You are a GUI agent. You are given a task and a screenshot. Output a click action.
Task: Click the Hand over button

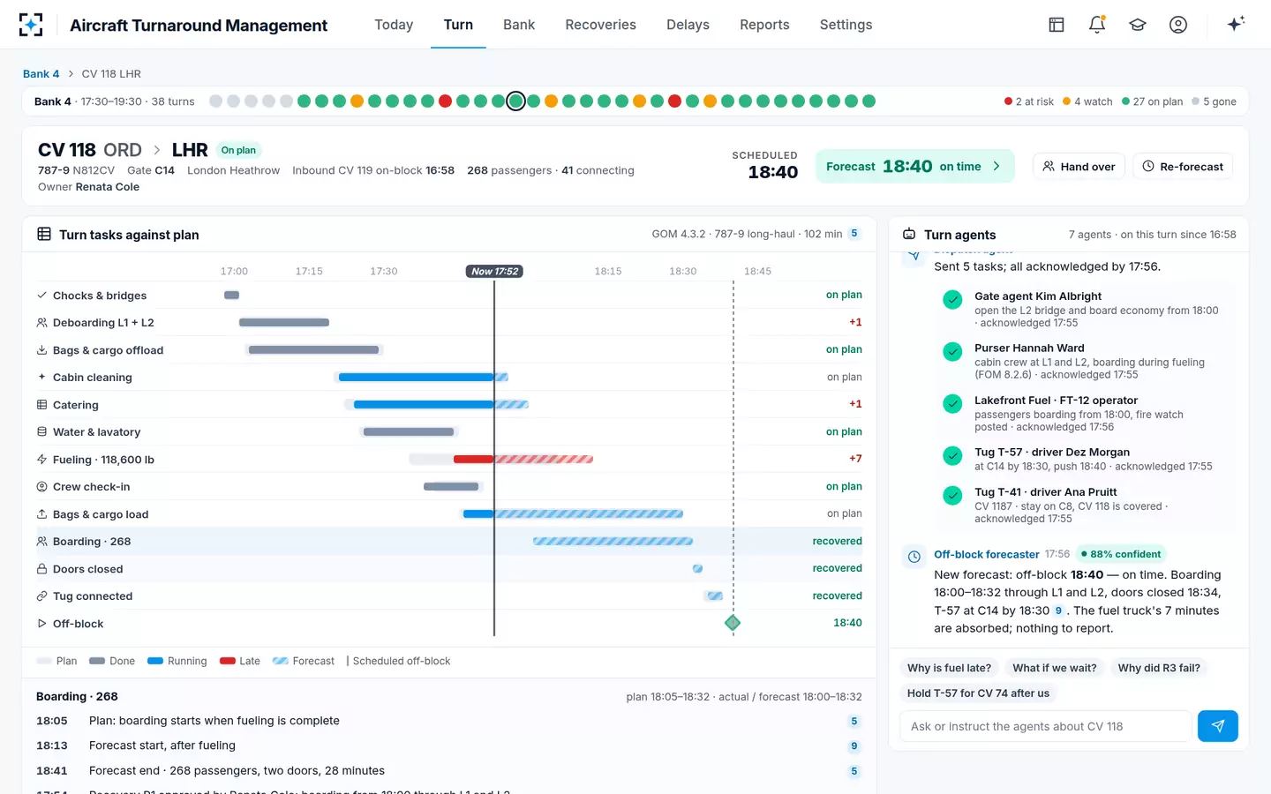pos(1079,166)
